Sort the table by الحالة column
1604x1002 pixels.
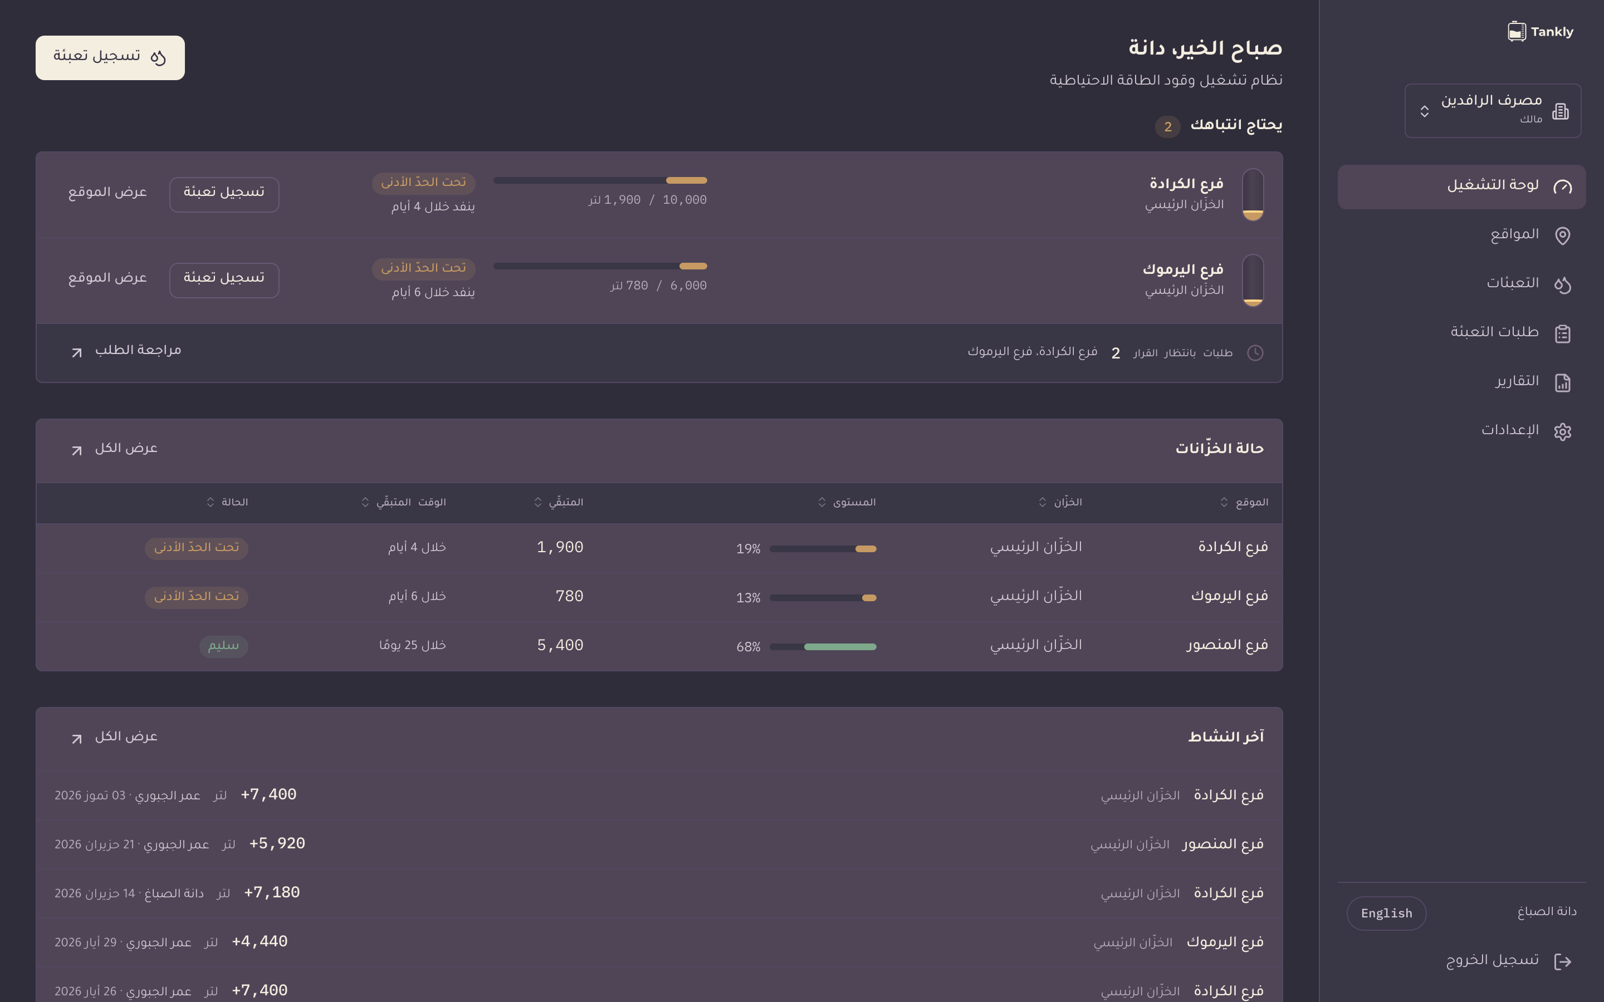227,502
